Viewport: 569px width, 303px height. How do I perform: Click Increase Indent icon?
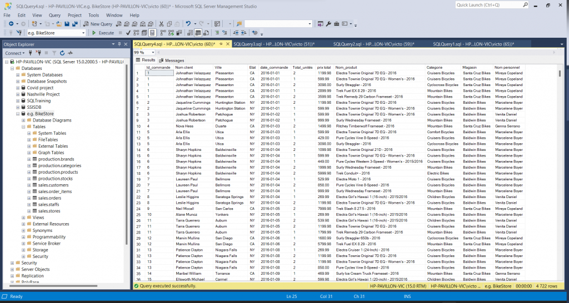click(243, 33)
